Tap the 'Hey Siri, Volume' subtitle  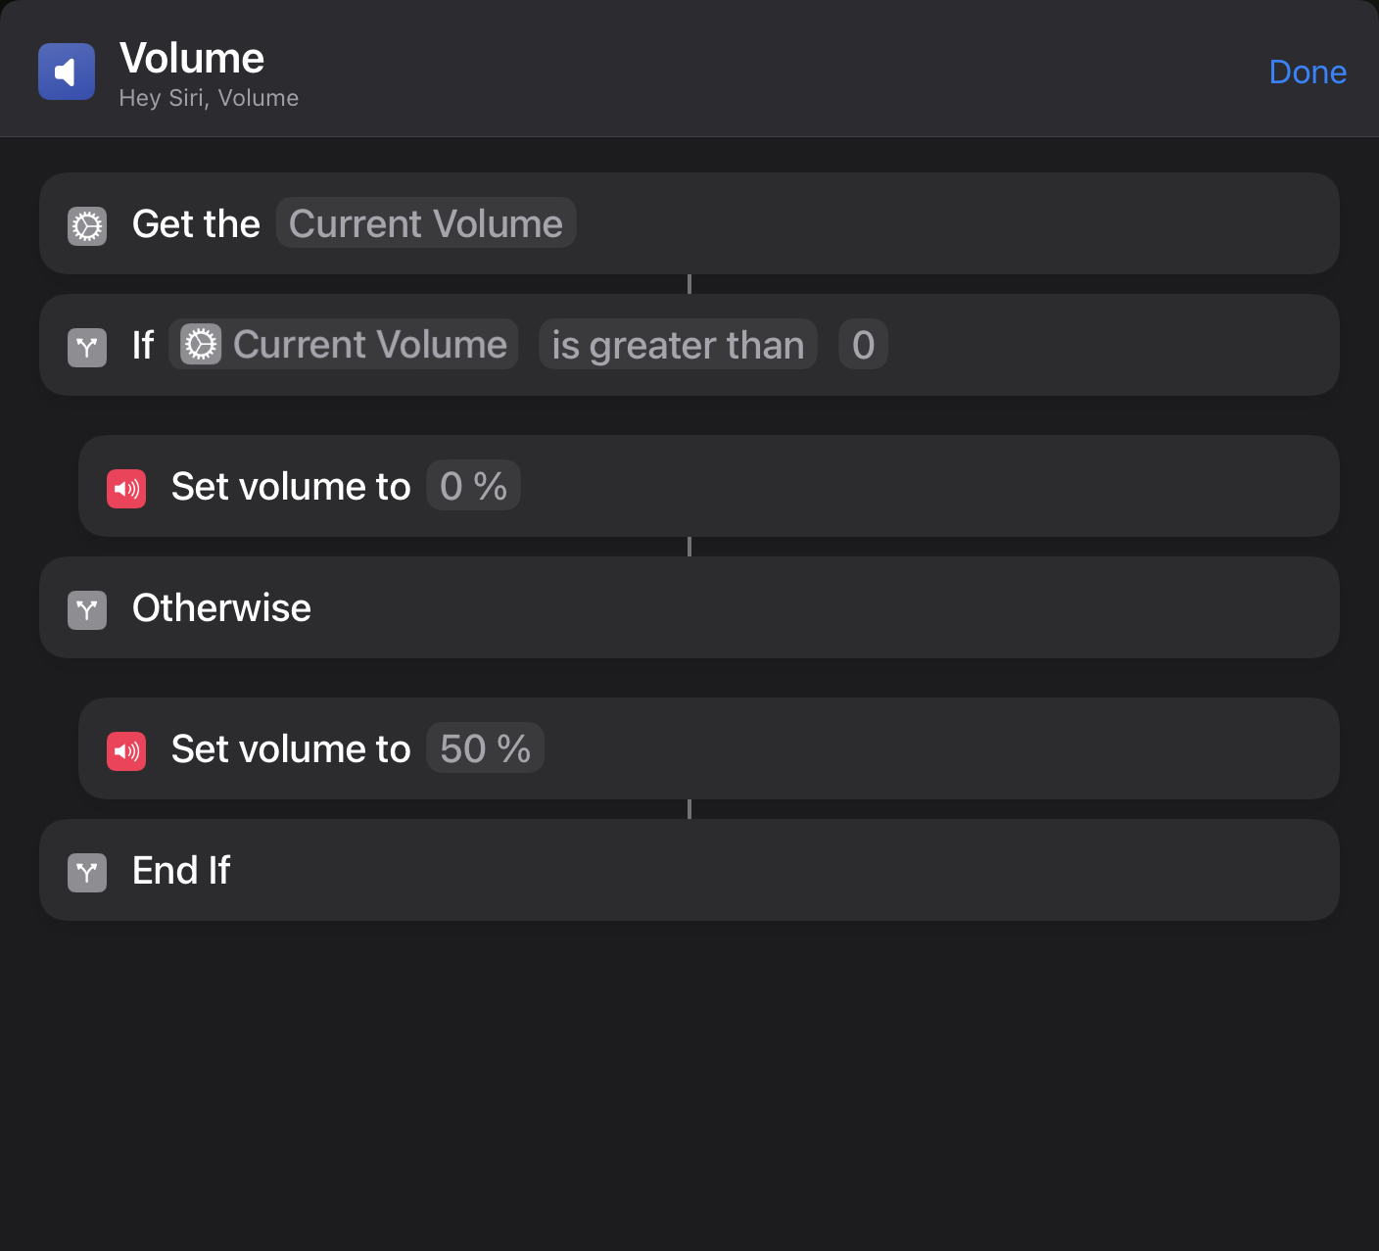209,98
